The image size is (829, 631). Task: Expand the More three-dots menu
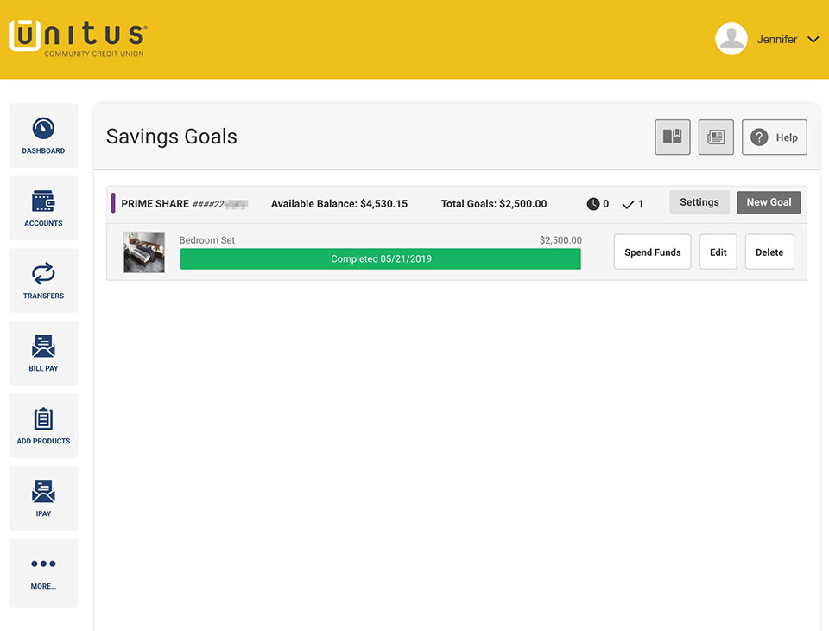click(43, 564)
